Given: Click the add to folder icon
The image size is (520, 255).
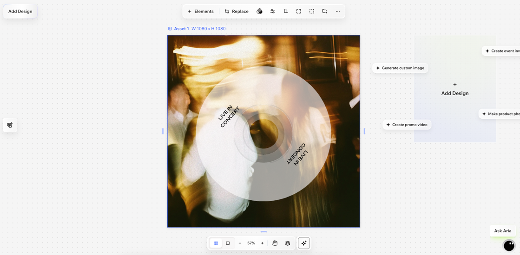Looking at the screenshot, I should click(x=324, y=11).
